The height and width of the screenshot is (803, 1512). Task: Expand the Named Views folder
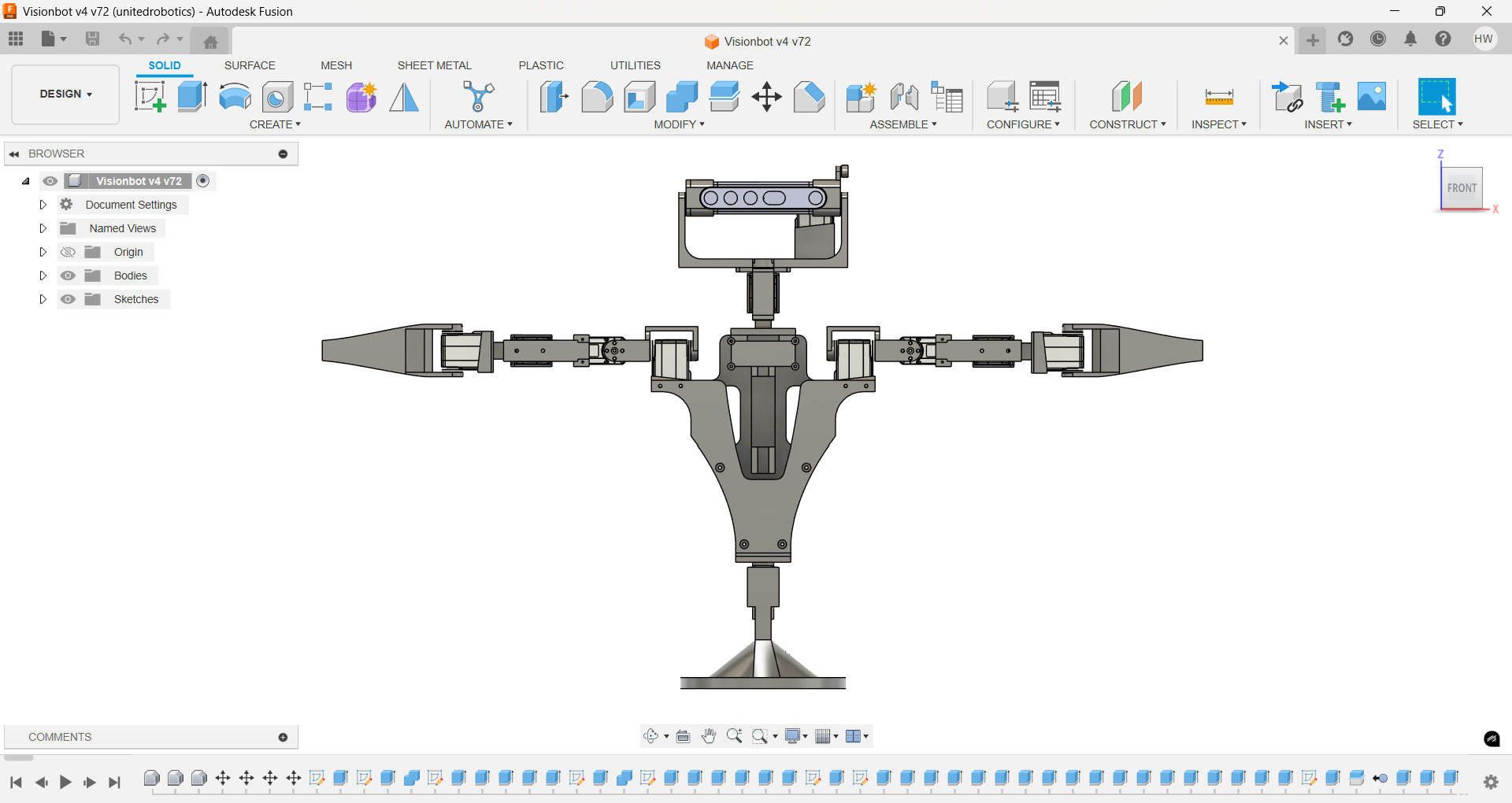[x=43, y=228]
